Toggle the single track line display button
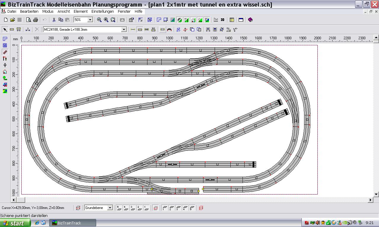379x227 pixels. [133, 30]
